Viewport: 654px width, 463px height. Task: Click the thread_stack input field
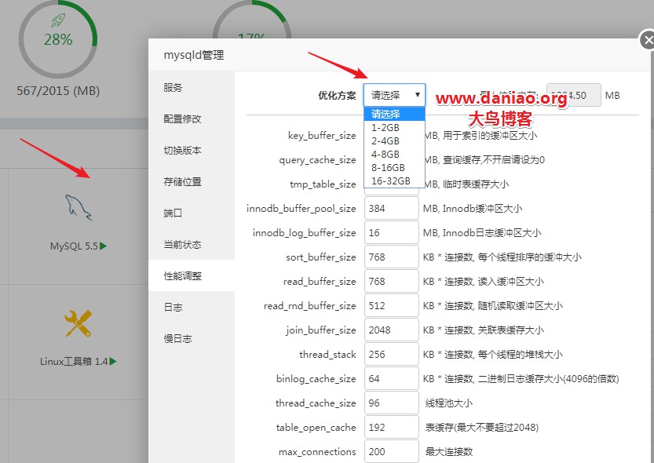pyautogui.click(x=391, y=354)
